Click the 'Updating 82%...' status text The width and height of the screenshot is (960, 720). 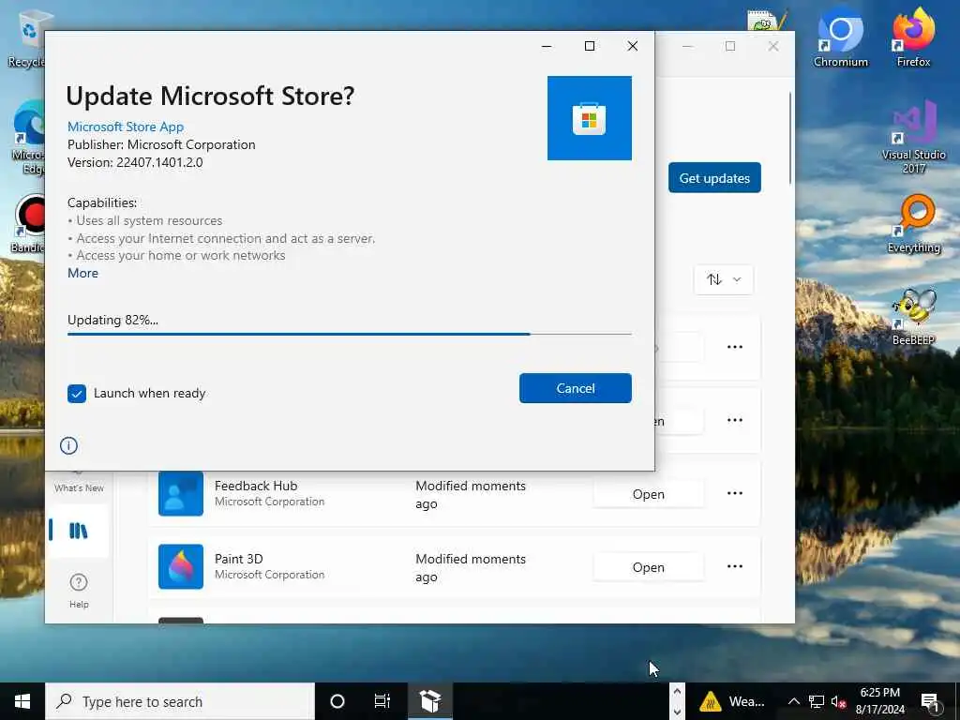click(112, 321)
